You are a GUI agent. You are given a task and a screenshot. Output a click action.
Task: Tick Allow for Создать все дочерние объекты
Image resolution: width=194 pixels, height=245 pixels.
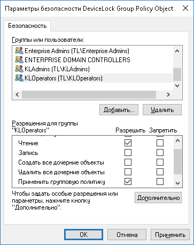coord(128,162)
